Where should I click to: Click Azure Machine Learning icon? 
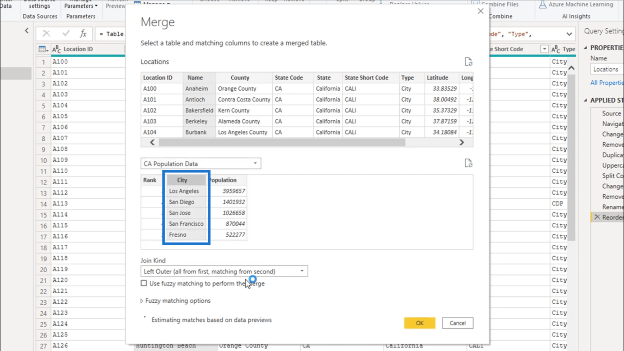(x=543, y=4)
